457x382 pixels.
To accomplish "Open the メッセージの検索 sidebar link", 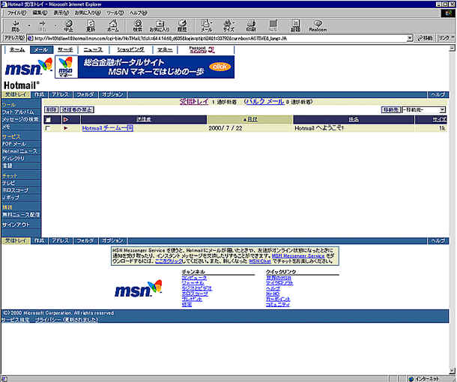I will pyautogui.click(x=20, y=119).
